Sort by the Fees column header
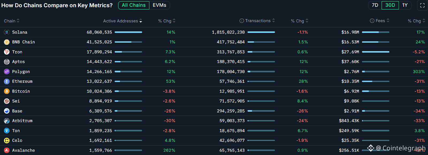 click(380, 21)
